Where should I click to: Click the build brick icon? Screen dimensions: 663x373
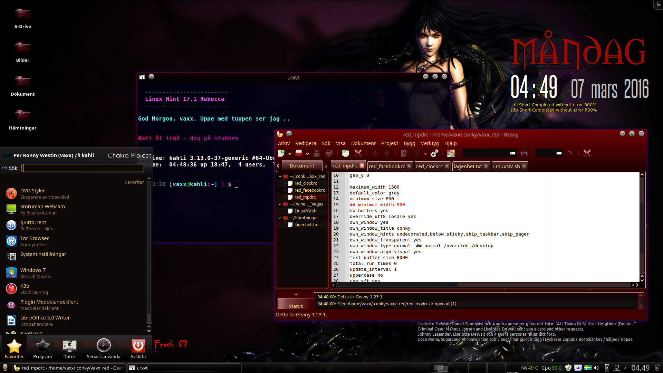pyautogui.click(x=417, y=153)
